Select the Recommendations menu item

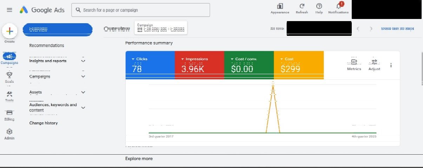tap(47, 45)
